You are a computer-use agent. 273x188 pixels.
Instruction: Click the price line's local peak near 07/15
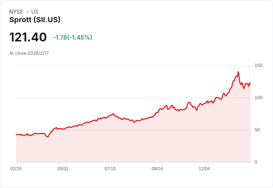click(x=113, y=114)
